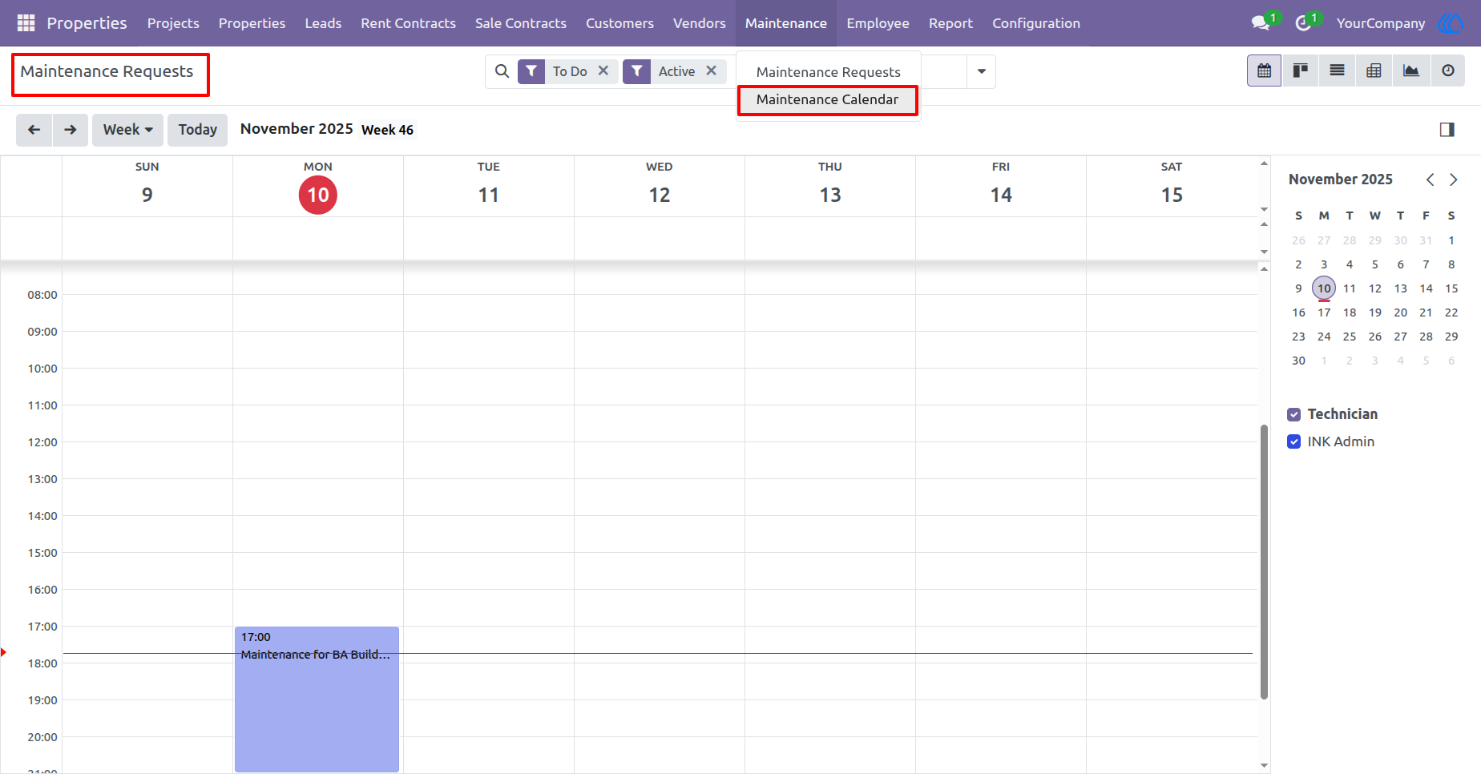This screenshot has height=774, width=1481.
Task: Open the Week range dropdown
Action: point(127,130)
